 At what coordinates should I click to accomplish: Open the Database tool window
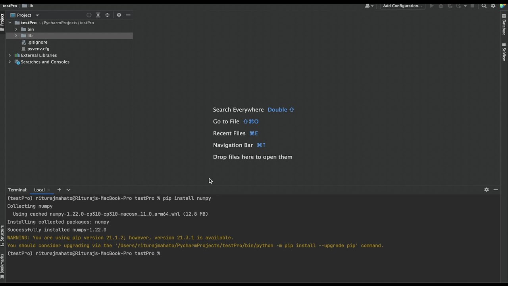pos(504,25)
